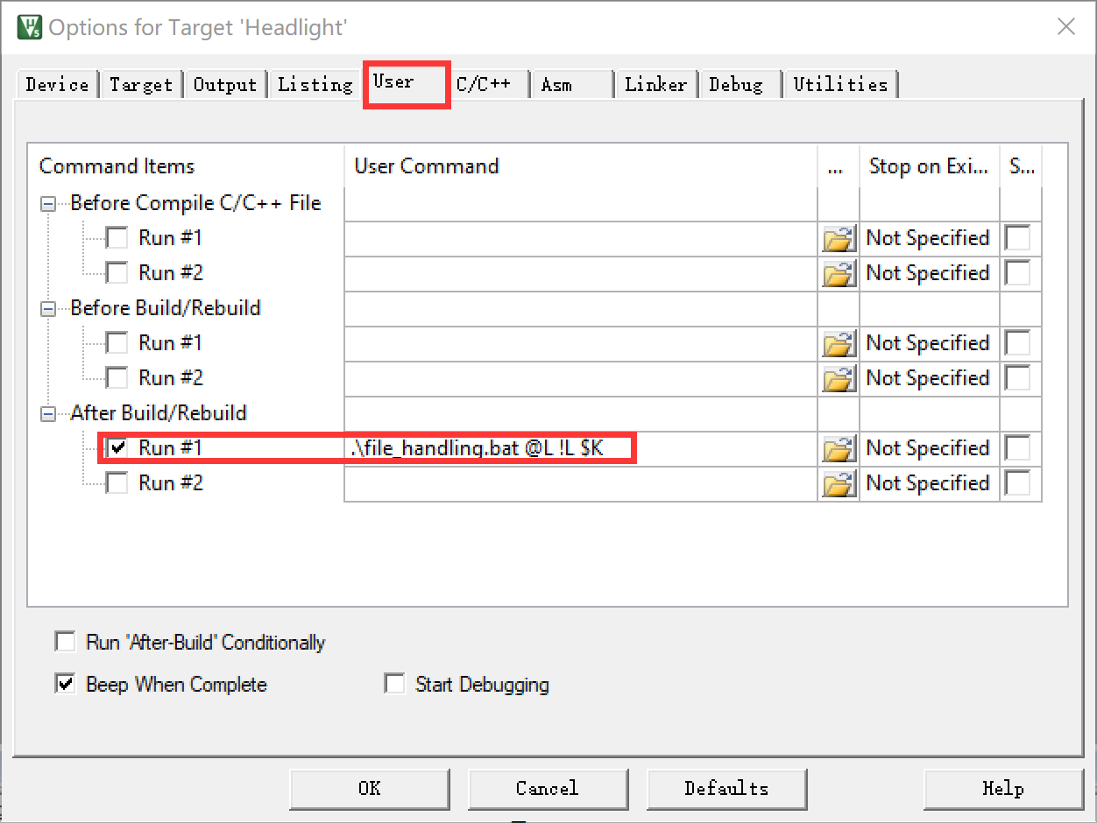
Task: Tick spawn checkbox for Before Compile Run #1
Action: [x=1018, y=238]
